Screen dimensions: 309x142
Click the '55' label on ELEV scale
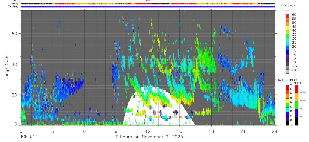[x=294, y=19]
